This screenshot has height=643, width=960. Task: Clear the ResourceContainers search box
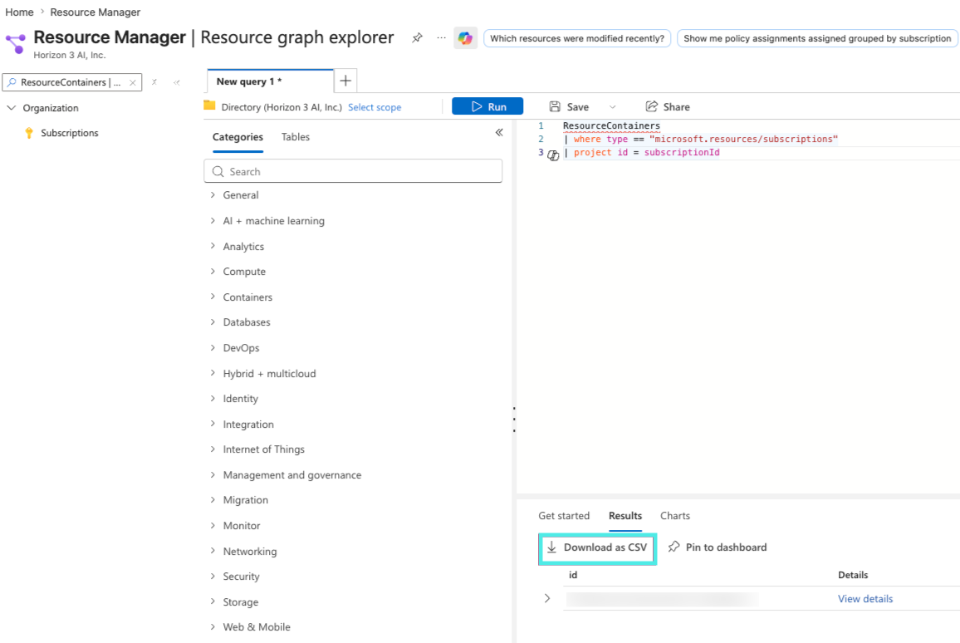pyautogui.click(x=132, y=83)
